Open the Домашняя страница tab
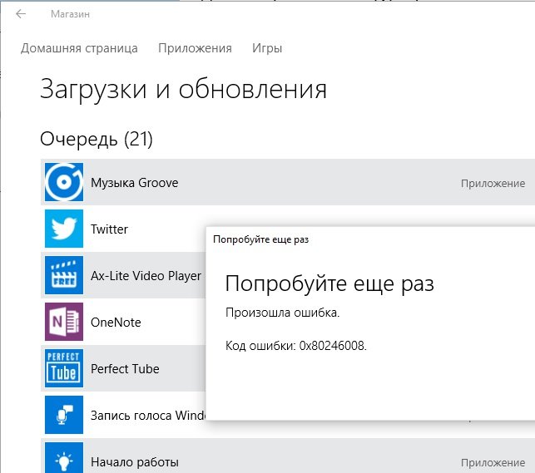535x473 pixels. (x=79, y=48)
